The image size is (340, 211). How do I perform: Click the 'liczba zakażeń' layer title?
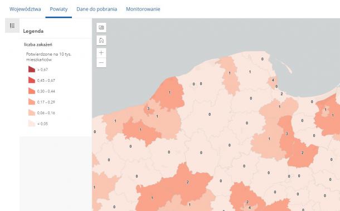tap(38, 45)
